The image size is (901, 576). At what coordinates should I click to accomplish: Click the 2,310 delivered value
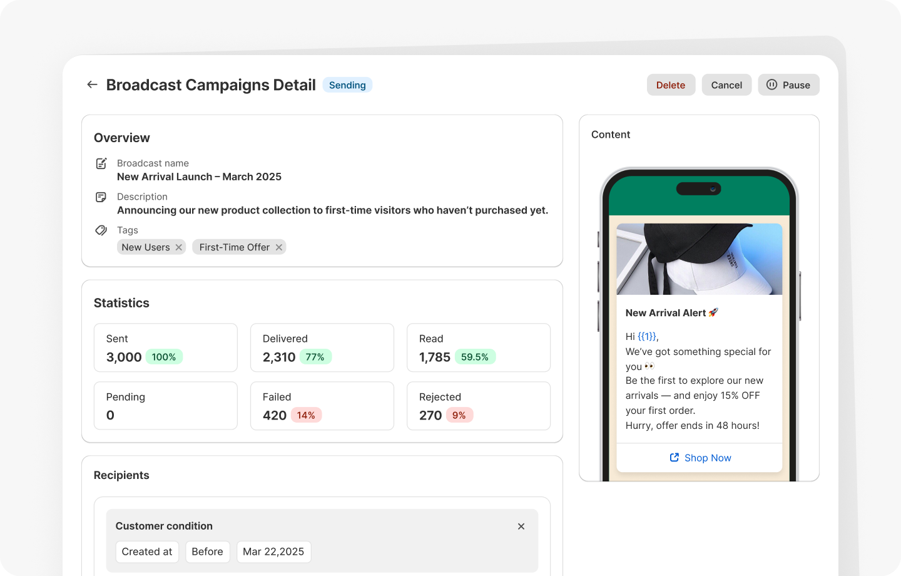tap(279, 357)
